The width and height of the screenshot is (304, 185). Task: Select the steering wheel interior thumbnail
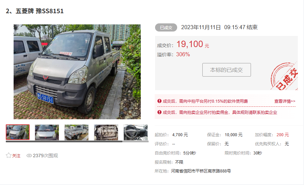[x=136, y=132]
